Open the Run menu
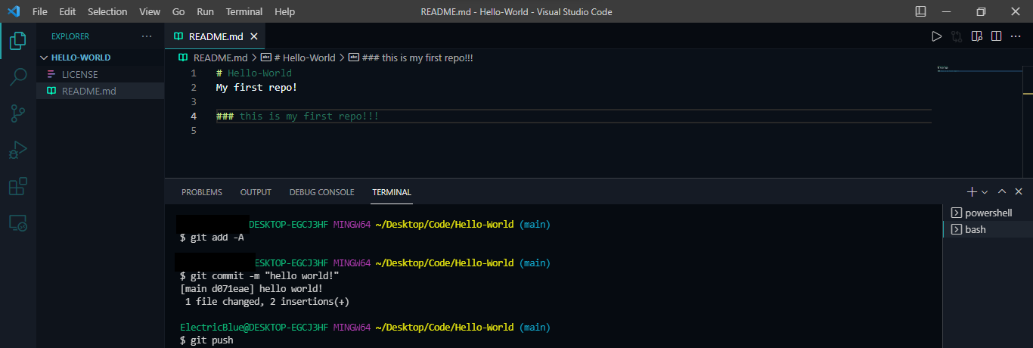Viewport: 1033px width, 348px height. 205,11
